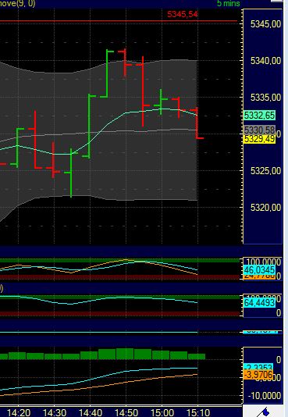The width and height of the screenshot is (288, 417).
Task: Click the 14:50 time axis label
Action: tap(126, 412)
